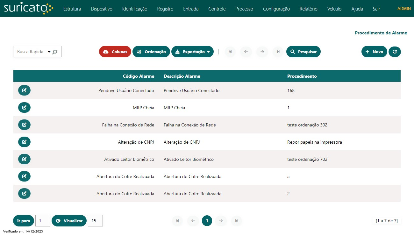The height and width of the screenshot is (236, 414).
Task: Click the Procedimento column header
Action: 302,76
